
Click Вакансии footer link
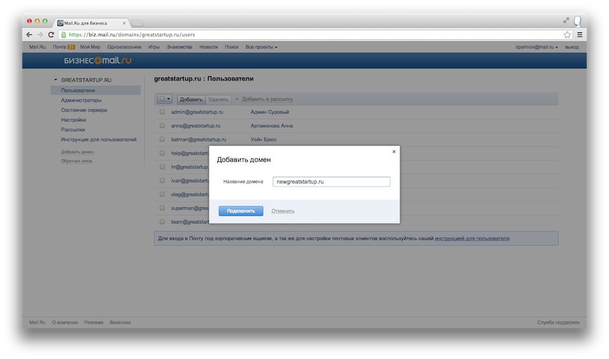(x=120, y=322)
